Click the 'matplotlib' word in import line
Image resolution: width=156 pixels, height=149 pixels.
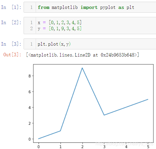(64, 7)
